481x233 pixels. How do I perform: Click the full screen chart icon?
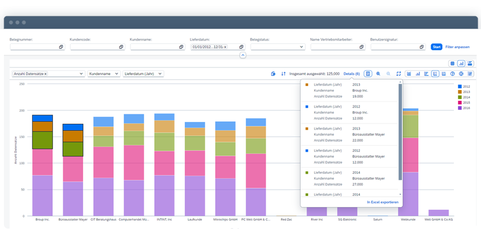pyautogui.click(x=398, y=74)
